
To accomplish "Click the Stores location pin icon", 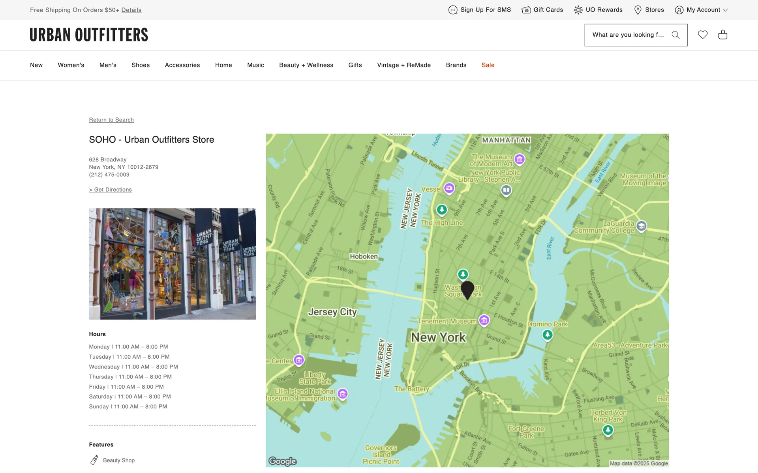I will [x=638, y=10].
